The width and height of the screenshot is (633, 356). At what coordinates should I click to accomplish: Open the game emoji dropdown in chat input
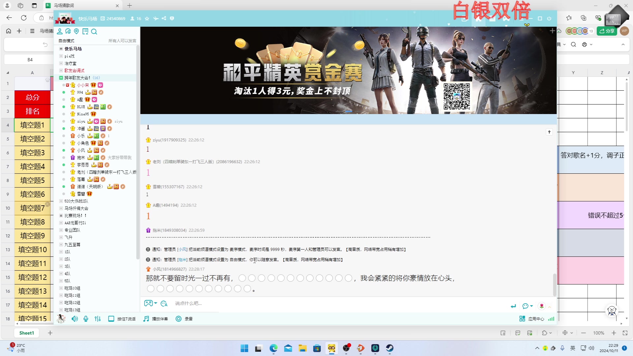point(151,303)
